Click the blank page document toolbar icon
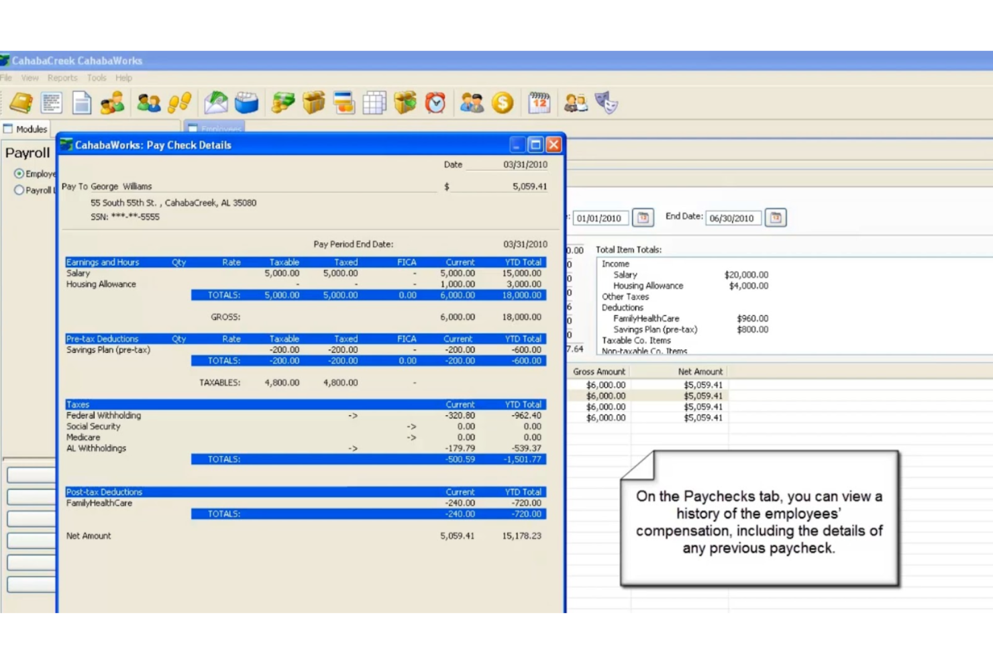 (82, 103)
